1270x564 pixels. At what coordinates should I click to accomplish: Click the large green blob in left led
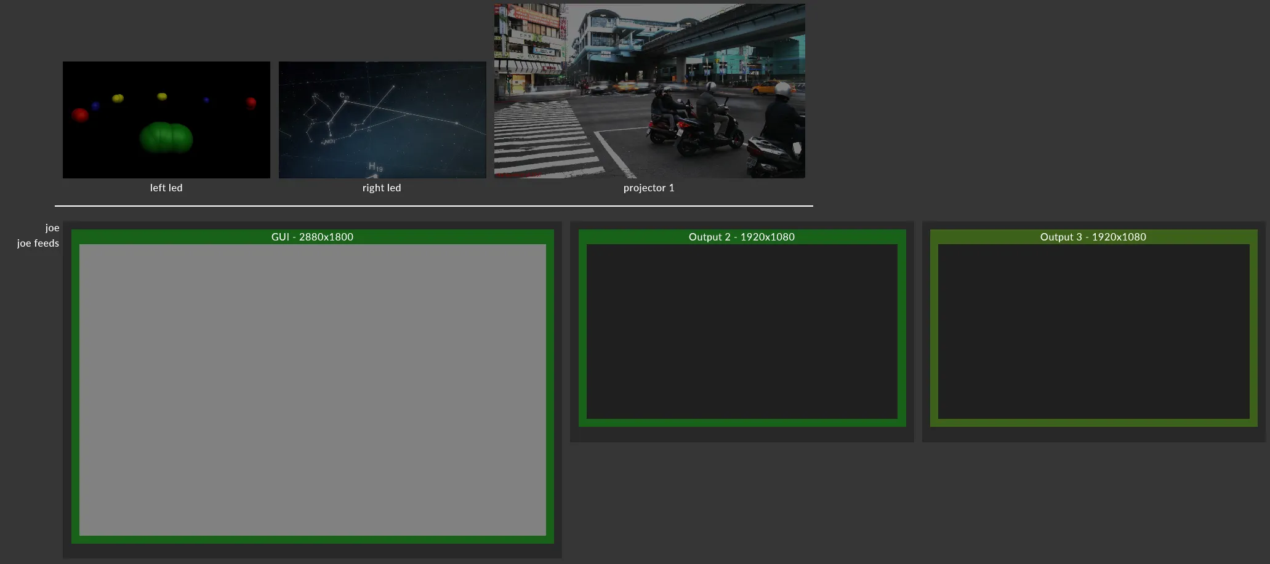[166, 137]
